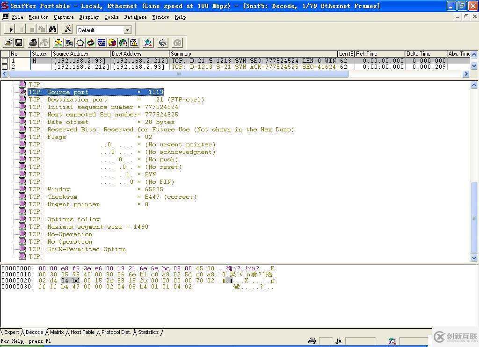The height and width of the screenshot is (347, 479).
Task: Select the 'Initial sequence number = 777524524' row
Action: coord(103,107)
